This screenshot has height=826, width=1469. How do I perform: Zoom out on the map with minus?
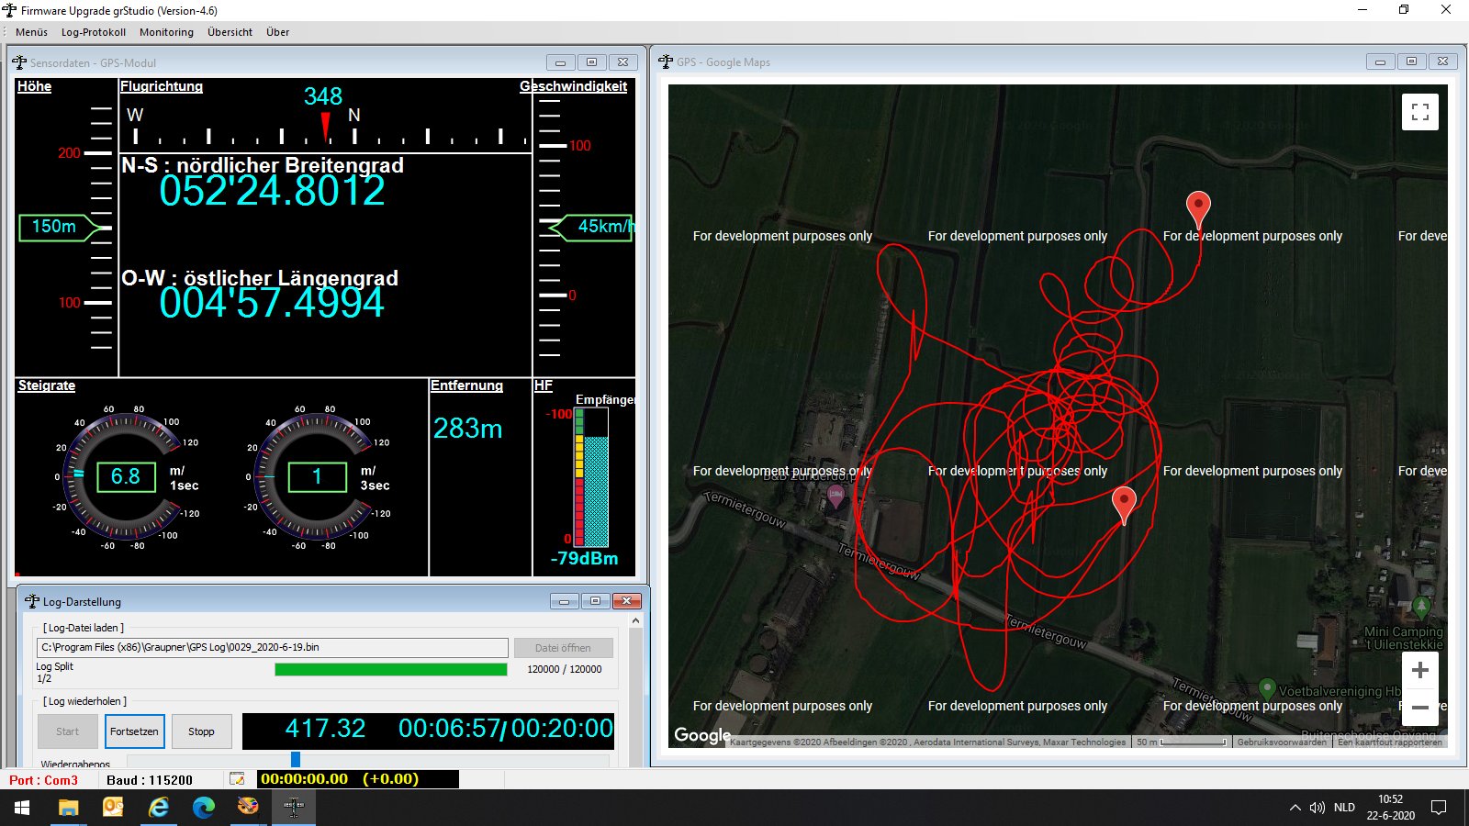click(1420, 708)
